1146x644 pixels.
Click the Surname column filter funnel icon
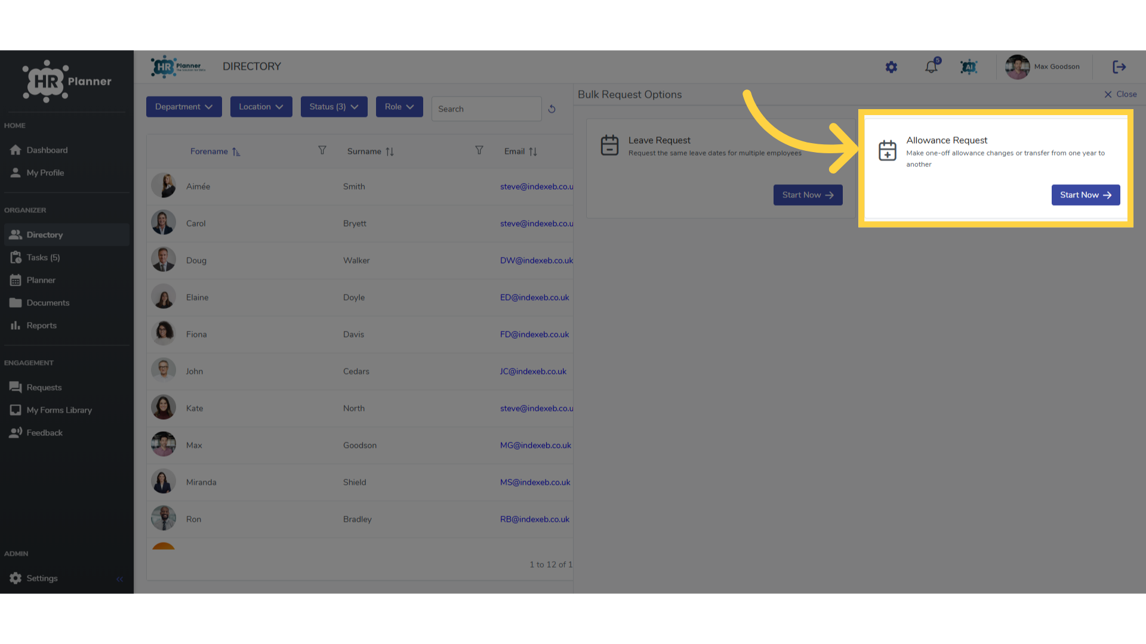click(x=479, y=150)
